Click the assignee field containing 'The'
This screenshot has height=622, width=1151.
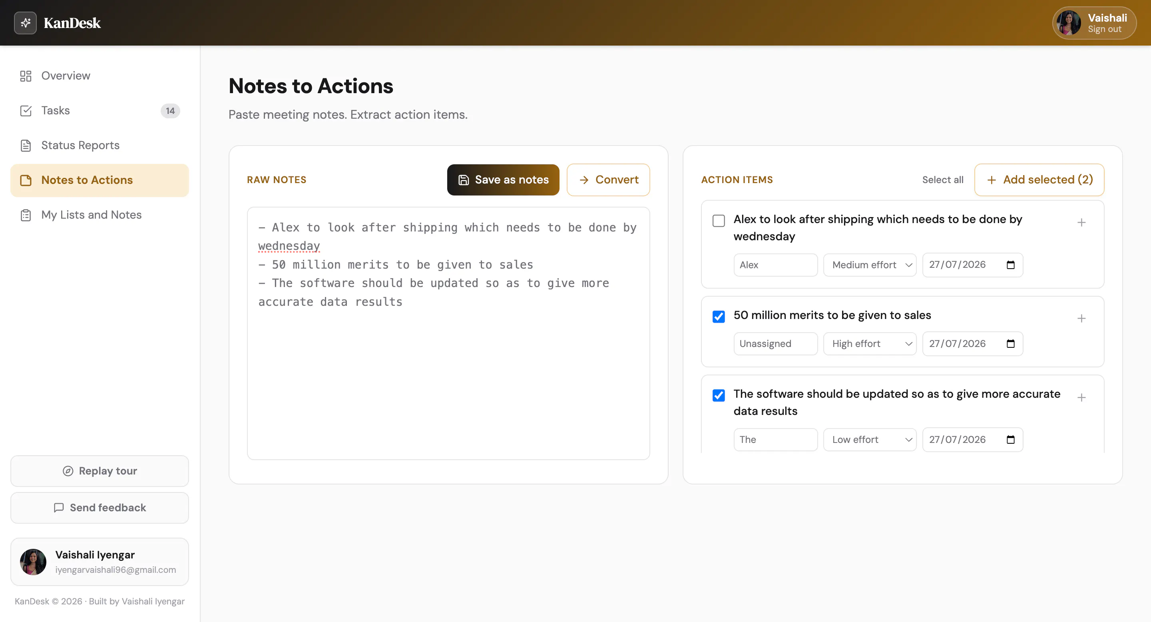point(775,440)
